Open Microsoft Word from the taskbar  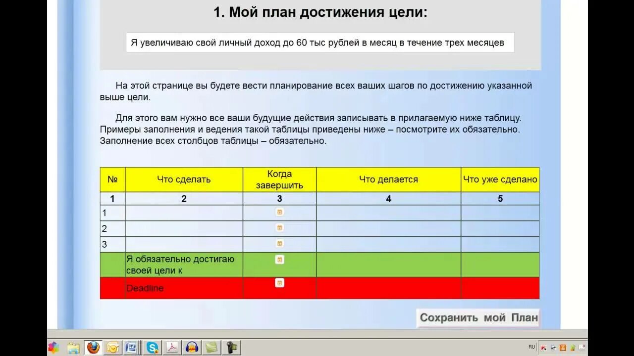131,348
